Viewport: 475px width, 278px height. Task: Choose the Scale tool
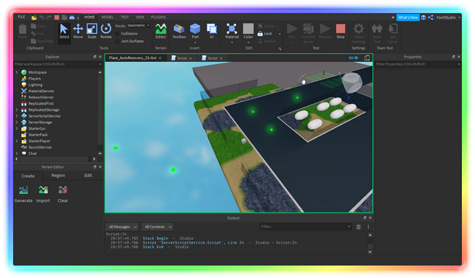click(92, 31)
